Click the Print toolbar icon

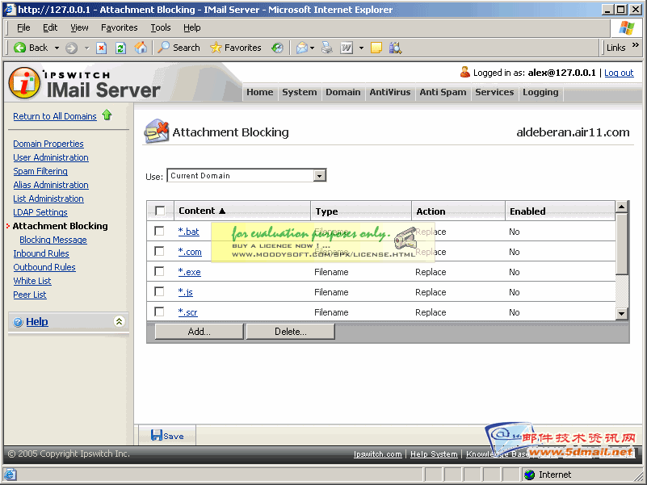[326, 48]
